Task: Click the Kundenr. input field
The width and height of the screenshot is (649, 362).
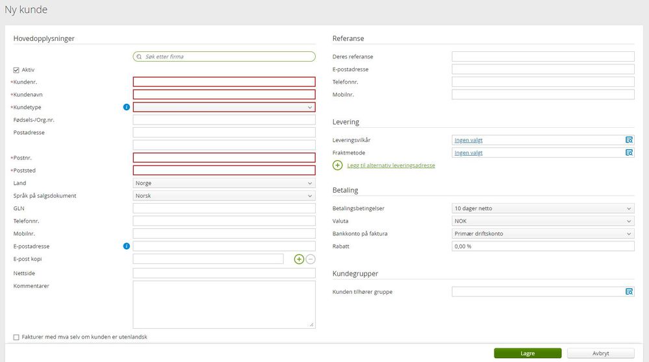Action: (x=224, y=82)
